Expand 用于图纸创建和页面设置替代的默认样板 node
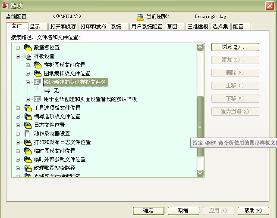 pos(28,99)
